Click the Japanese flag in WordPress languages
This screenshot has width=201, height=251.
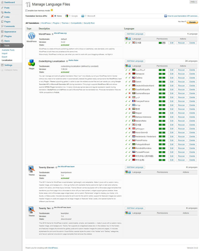tap(134, 43)
